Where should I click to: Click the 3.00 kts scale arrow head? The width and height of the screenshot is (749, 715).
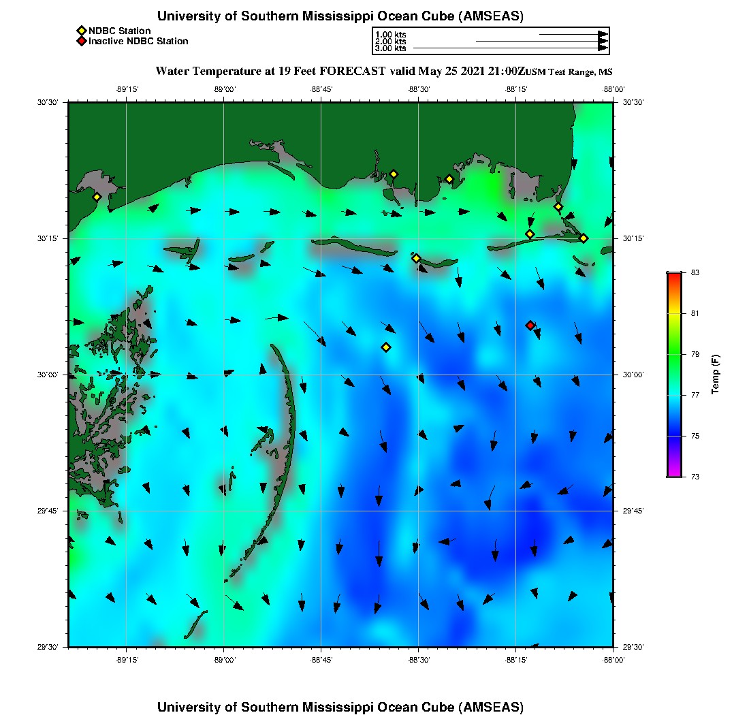[603, 48]
